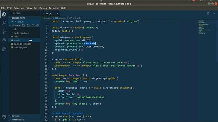218x122 pixels.
Task: Open the View menu
Action: (29, 8)
